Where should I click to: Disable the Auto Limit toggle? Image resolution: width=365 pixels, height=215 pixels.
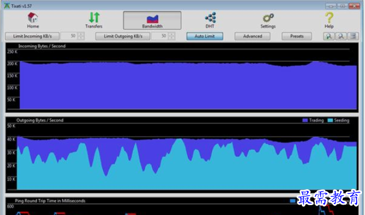click(x=204, y=36)
